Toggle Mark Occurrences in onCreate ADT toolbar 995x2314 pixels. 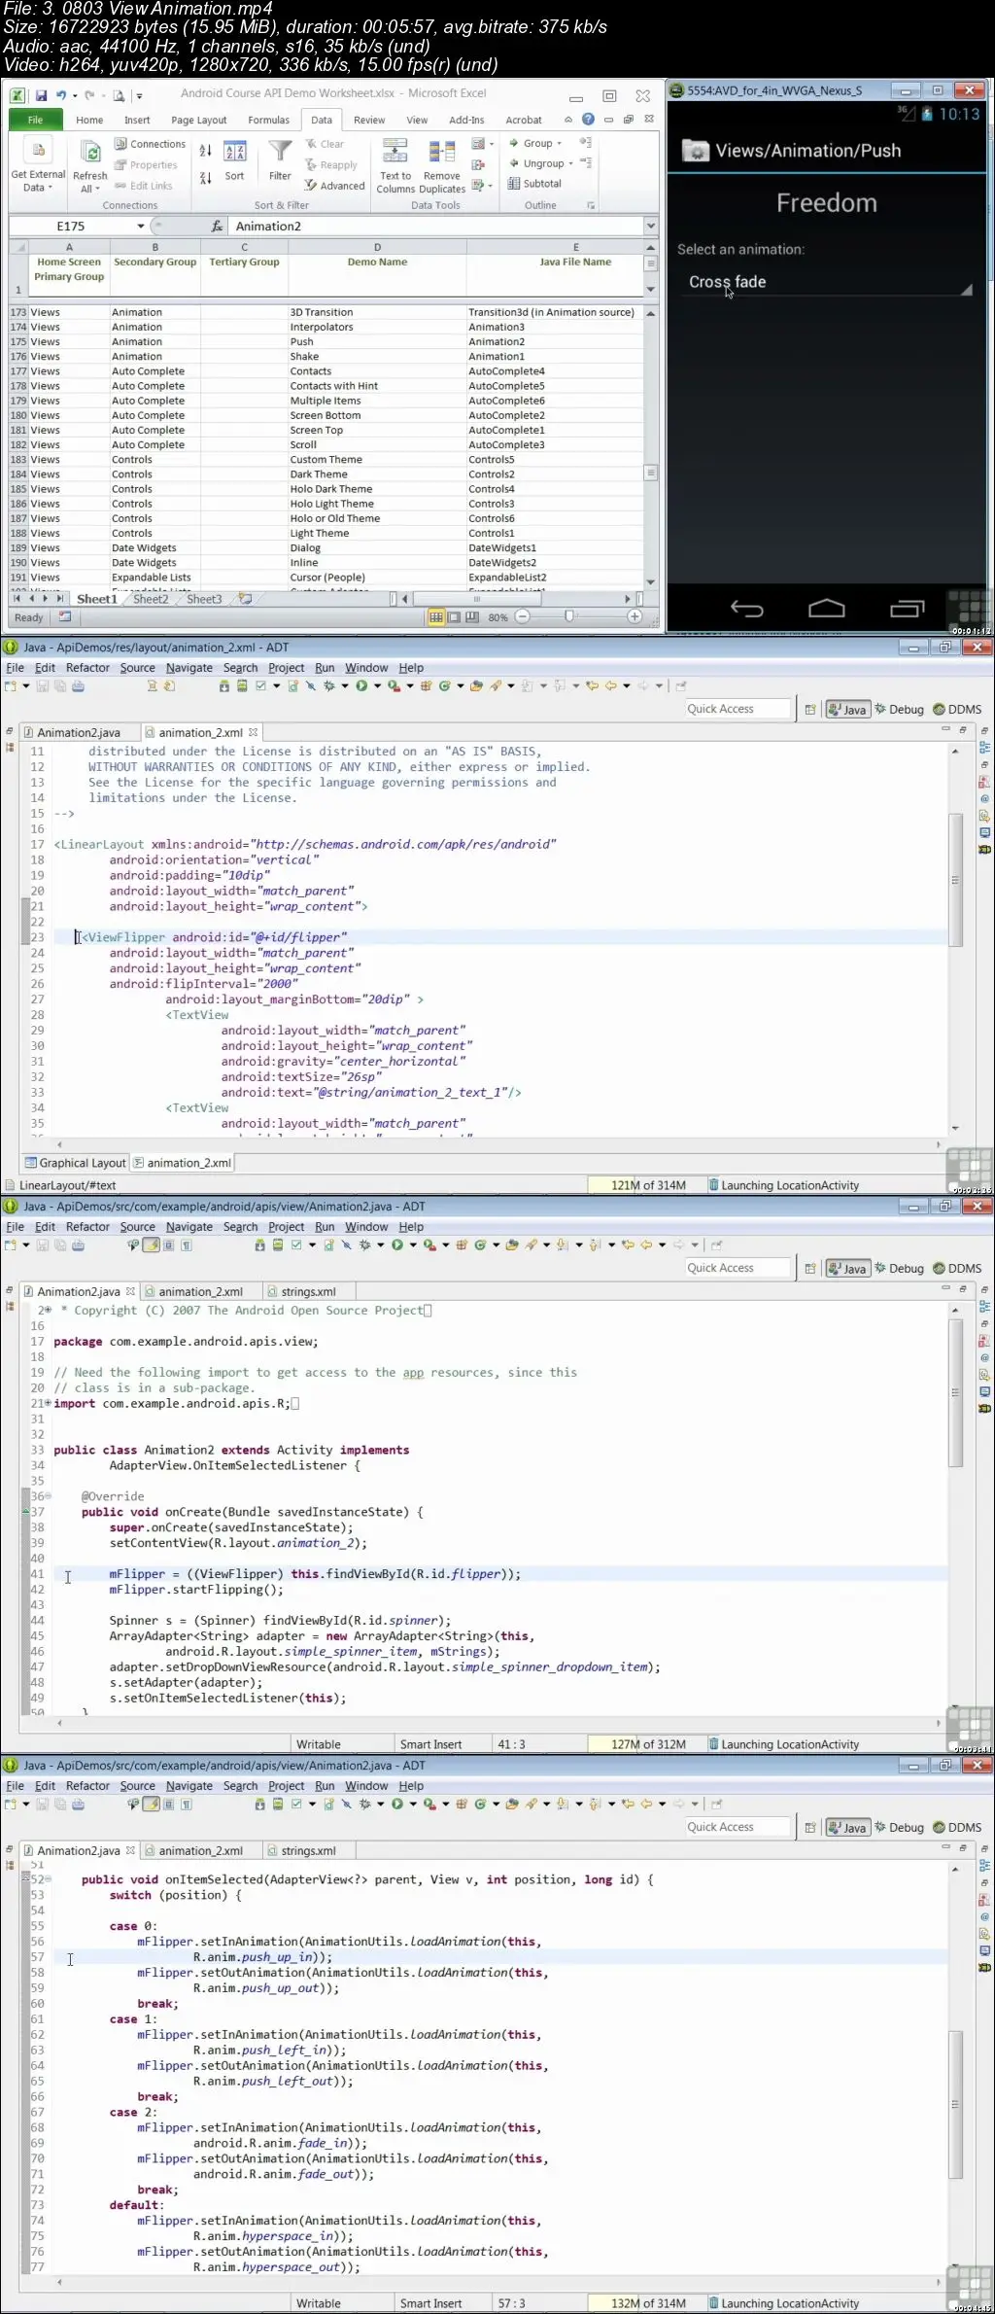[152, 1245]
